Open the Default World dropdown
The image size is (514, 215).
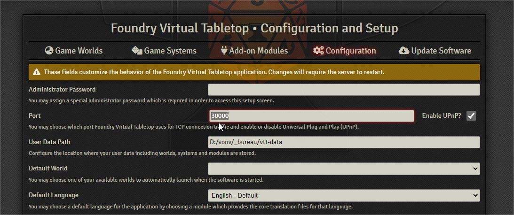pos(344,169)
